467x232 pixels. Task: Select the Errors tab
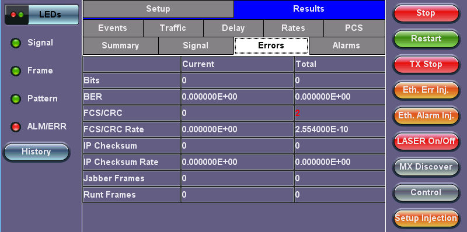271,46
